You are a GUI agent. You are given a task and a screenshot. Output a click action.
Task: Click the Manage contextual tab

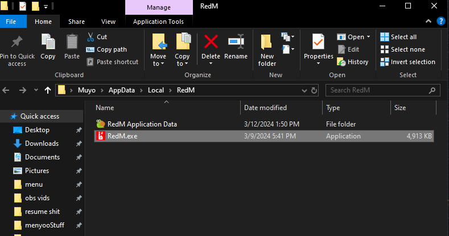tap(159, 7)
